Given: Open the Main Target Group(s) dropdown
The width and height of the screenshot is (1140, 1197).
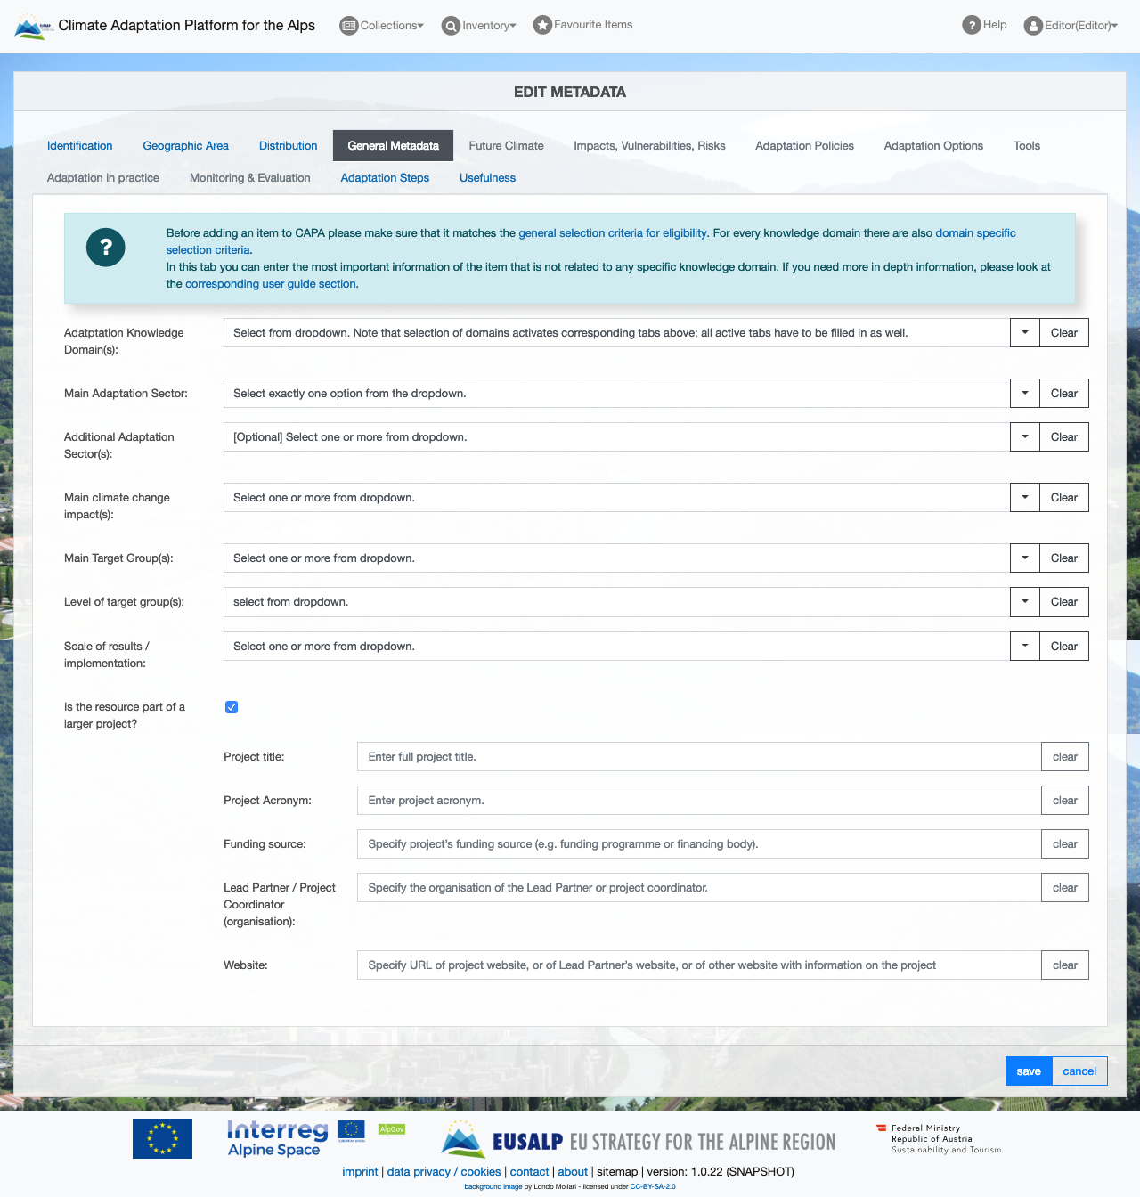Looking at the screenshot, I should (1024, 558).
